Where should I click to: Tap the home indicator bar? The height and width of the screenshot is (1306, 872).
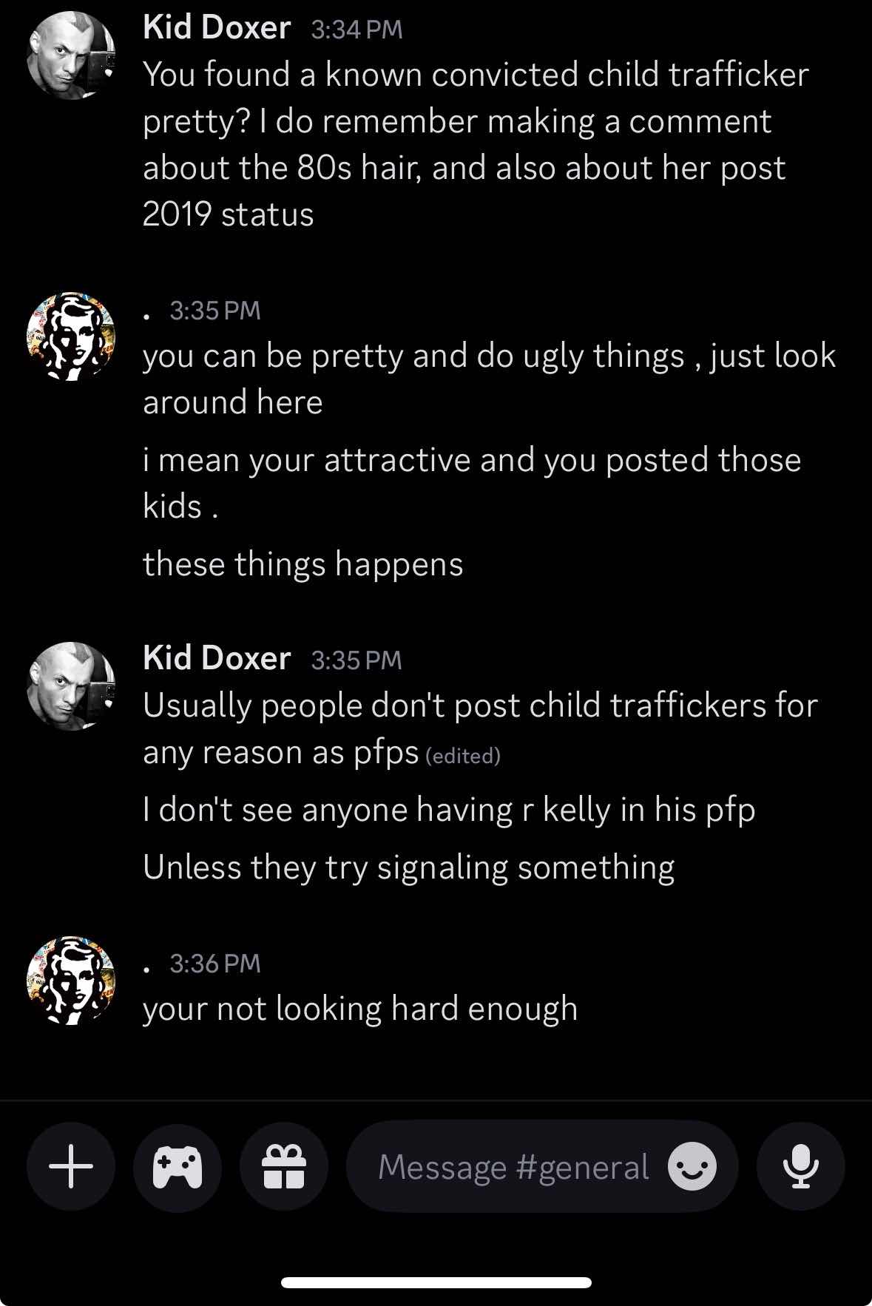tap(436, 1282)
